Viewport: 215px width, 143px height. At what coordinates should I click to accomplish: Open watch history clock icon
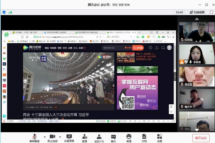[150, 48]
